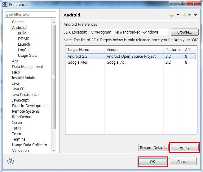Click the Eclipse icon in the title bar
203x172 pixels.
(5, 5)
